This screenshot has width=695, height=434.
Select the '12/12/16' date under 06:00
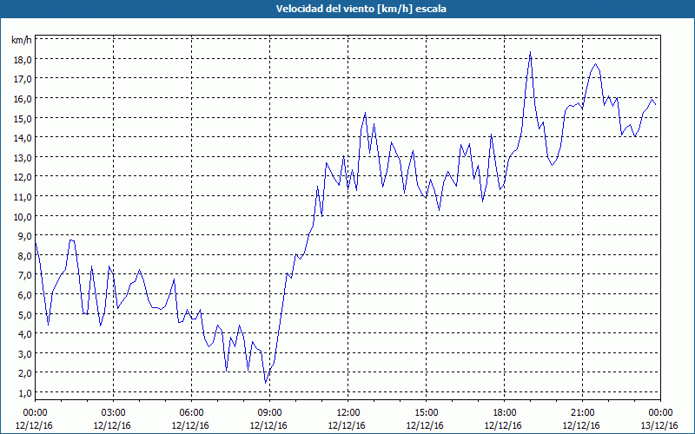190,425
